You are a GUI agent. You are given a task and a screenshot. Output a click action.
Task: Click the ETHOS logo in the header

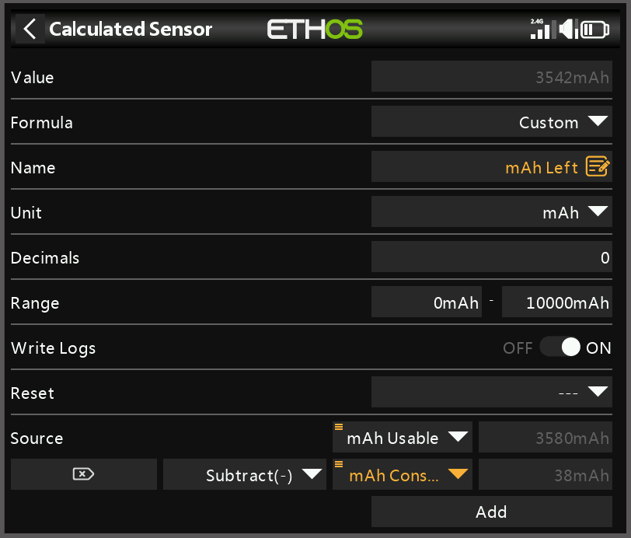(314, 29)
